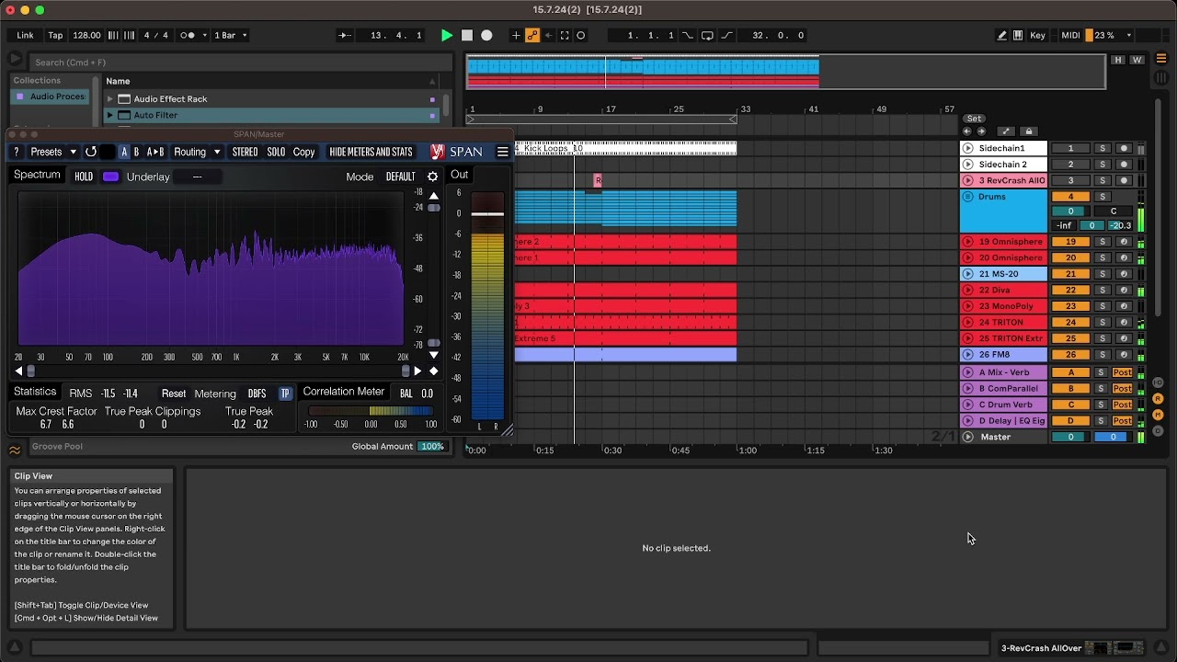Enable Draw Mode pencil icon
The height and width of the screenshot is (662, 1177).
click(1002, 35)
